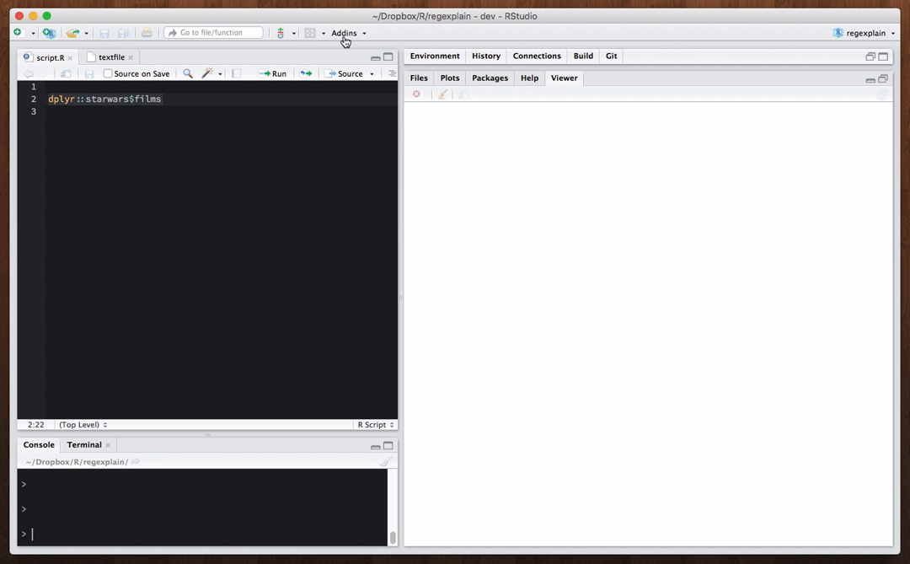The image size is (910, 564).
Task: Click the Viewer stop red icon
Action: 417,94
